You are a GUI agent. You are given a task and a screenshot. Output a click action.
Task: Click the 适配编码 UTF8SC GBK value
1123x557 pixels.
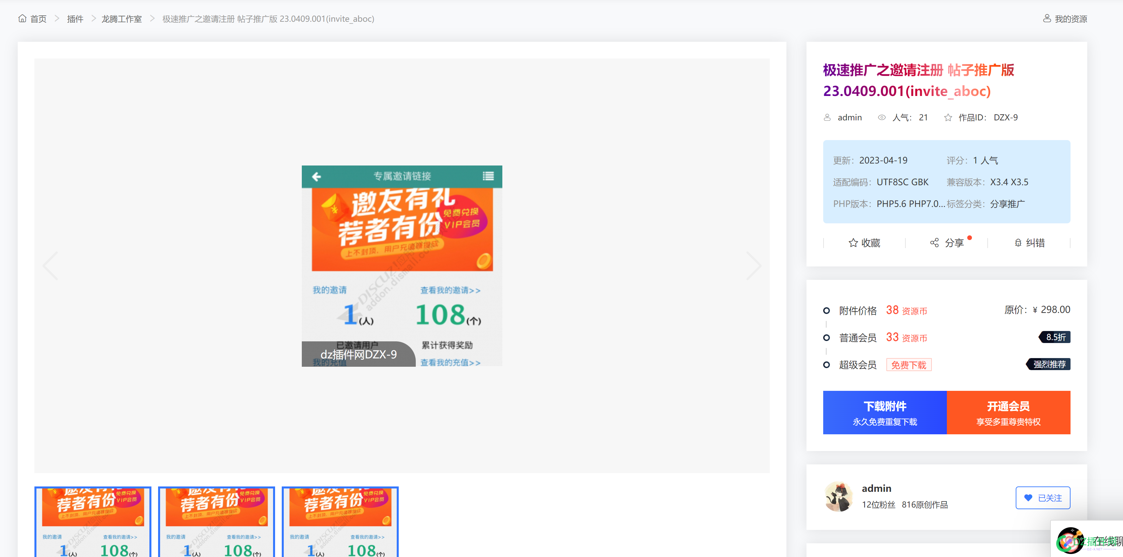tap(902, 182)
